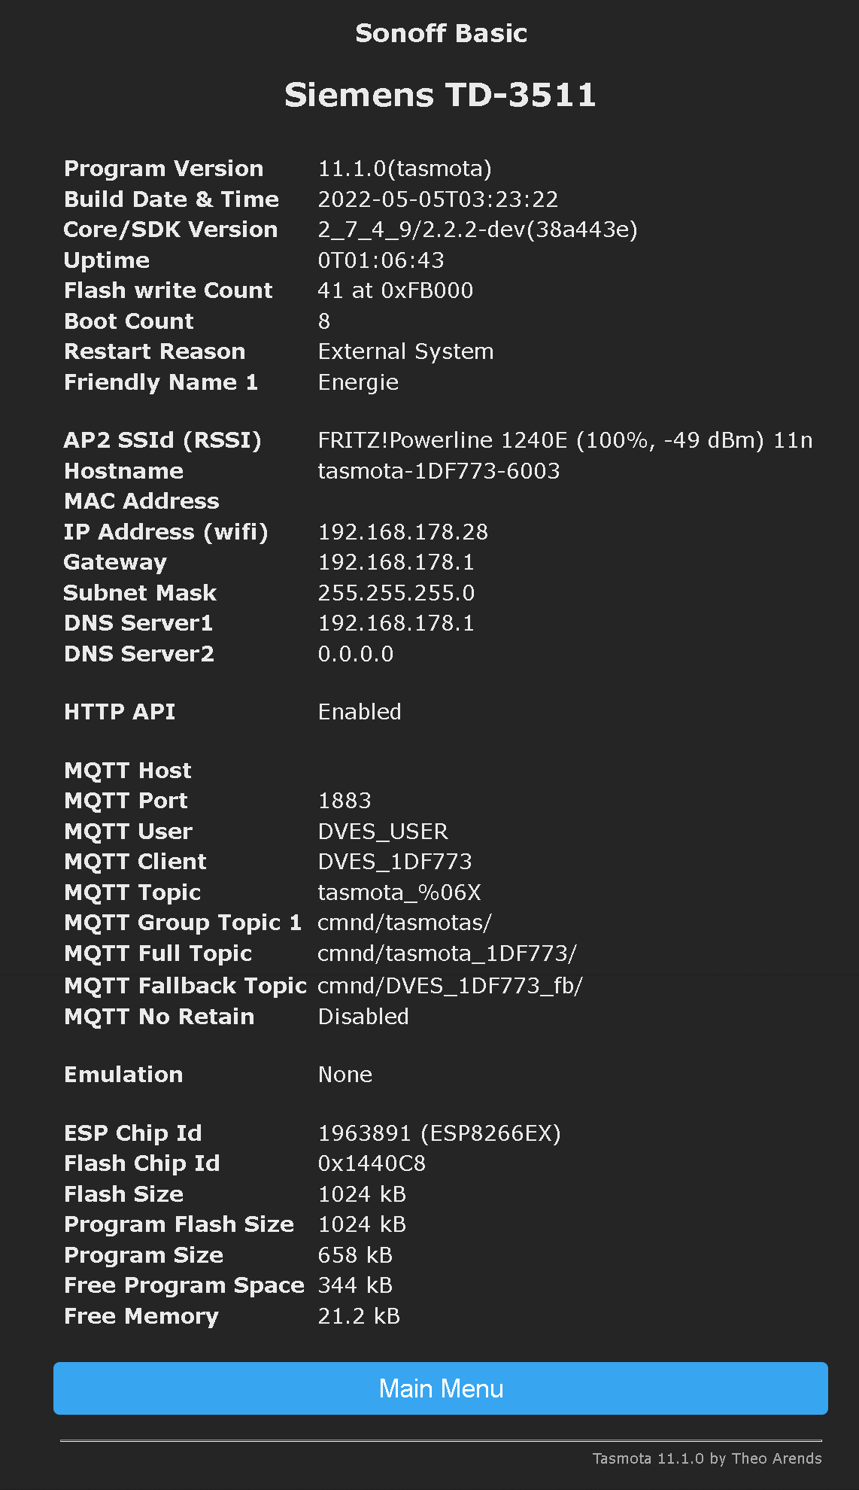The image size is (859, 1490).
Task: Click the hostname tasmota-1DF773-6003
Action: point(439,471)
